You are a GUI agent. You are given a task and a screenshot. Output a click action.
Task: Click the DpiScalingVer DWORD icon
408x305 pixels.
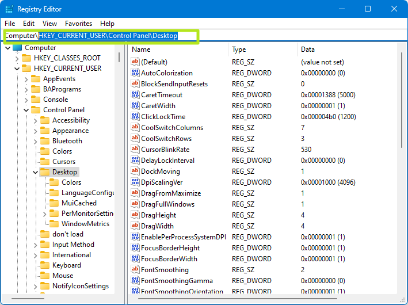pos(135,182)
